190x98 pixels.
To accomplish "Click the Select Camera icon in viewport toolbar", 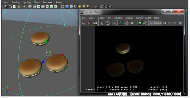I will (6, 6).
